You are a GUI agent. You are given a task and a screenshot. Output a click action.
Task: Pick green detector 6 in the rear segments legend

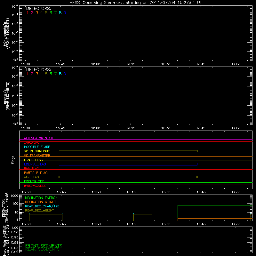51,74
